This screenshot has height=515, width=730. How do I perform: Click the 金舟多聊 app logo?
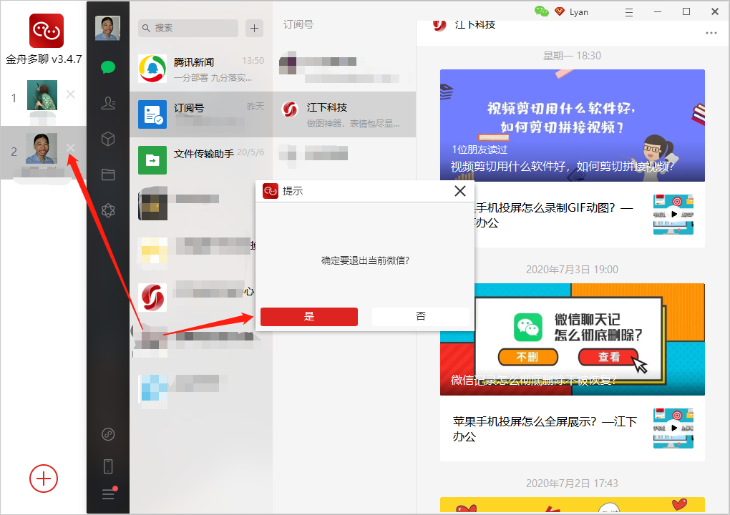click(46, 31)
